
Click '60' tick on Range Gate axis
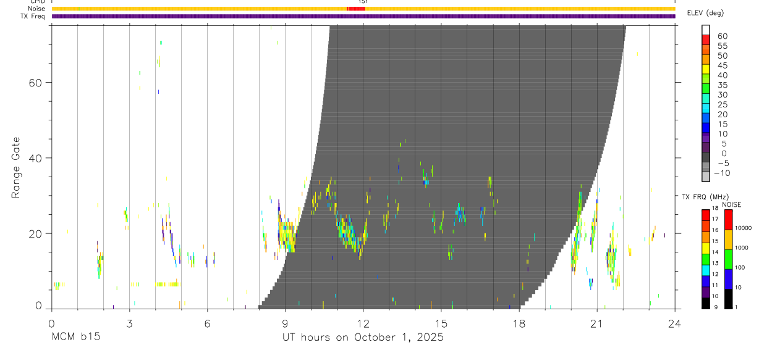(36, 83)
